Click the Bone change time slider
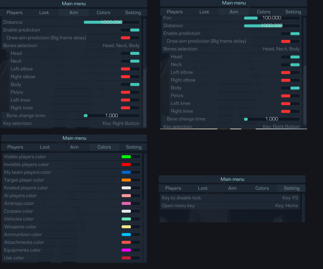 (x=111, y=115)
